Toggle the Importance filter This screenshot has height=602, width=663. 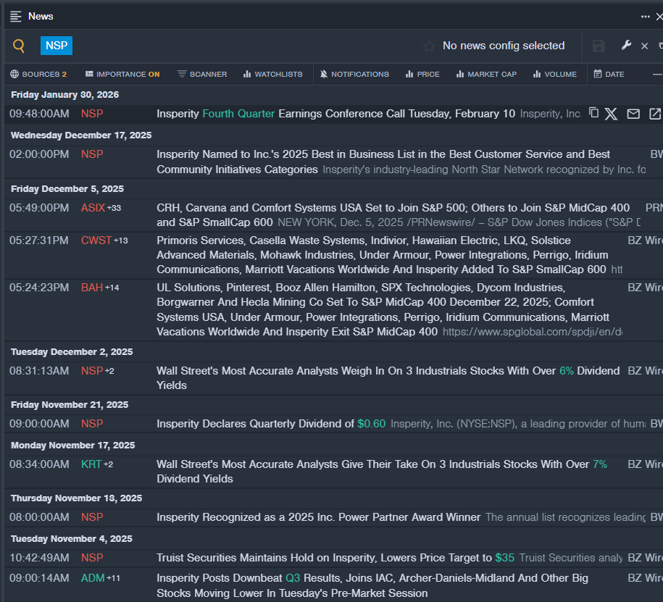[122, 74]
